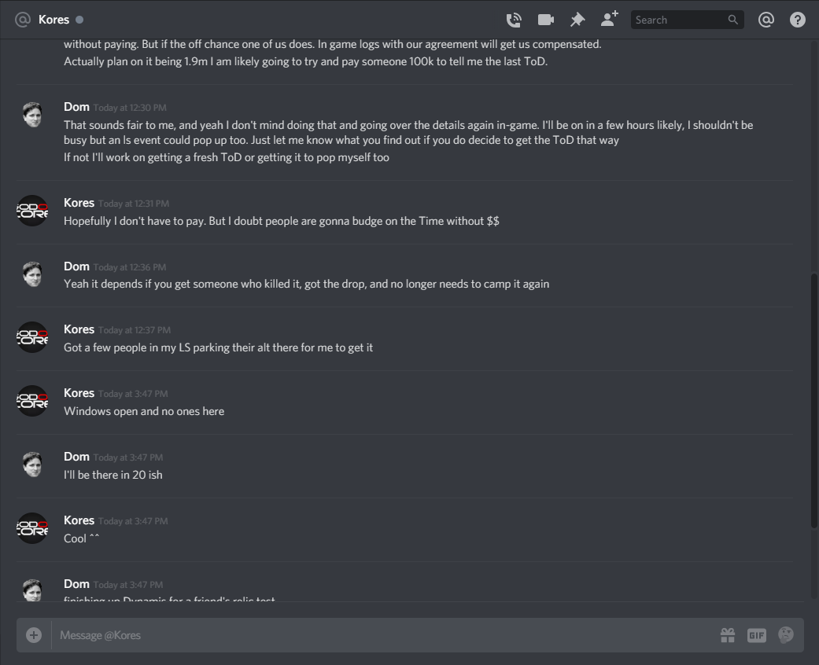Open pinned messages

(x=577, y=20)
